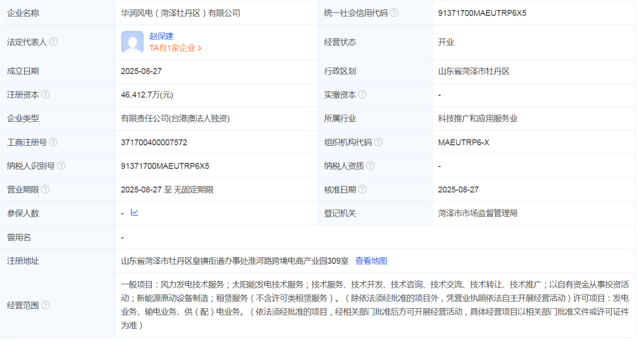Image resolution: width=637 pixels, height=340 pixels.
Task: Click the 所属行业 label
Action: point(340,118)
